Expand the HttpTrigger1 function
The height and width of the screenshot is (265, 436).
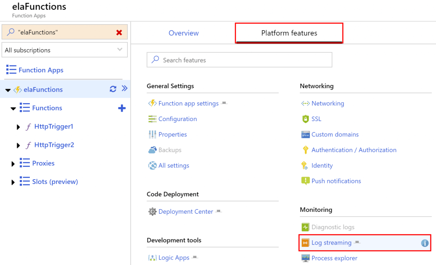(x=18, y=127)
